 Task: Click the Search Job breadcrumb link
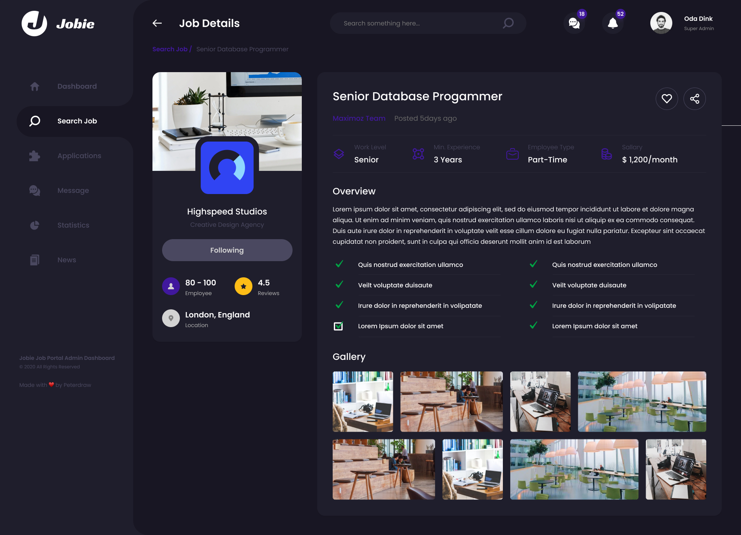click(x=170, y=49)
